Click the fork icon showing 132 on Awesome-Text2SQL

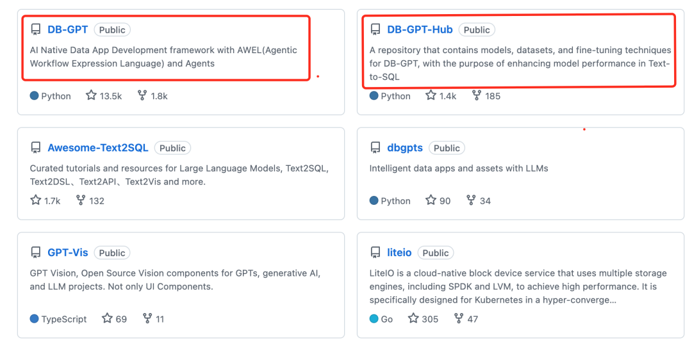pos(80,200)
